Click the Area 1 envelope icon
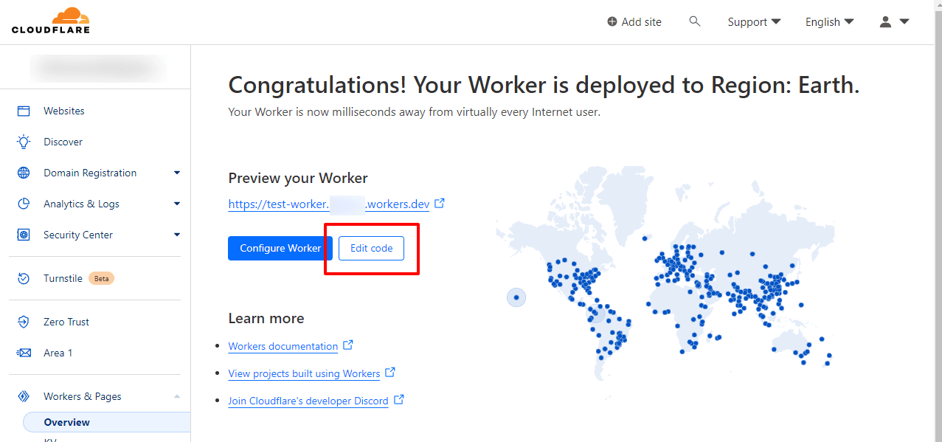The image size is (942, 442). click(24, 353)
